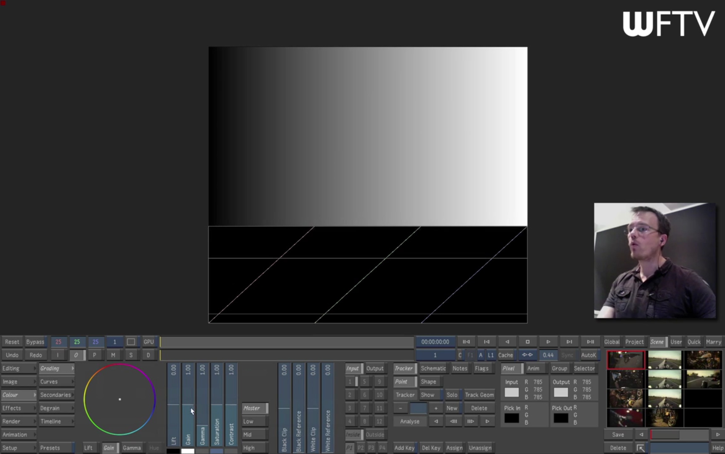Image resolution: width=725 pixels, height=454 pixels.
Task: Start forward playback with the right-arrow transport button
Action: (548, 342)
